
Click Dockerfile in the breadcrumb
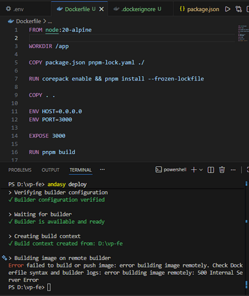(28, 21)
